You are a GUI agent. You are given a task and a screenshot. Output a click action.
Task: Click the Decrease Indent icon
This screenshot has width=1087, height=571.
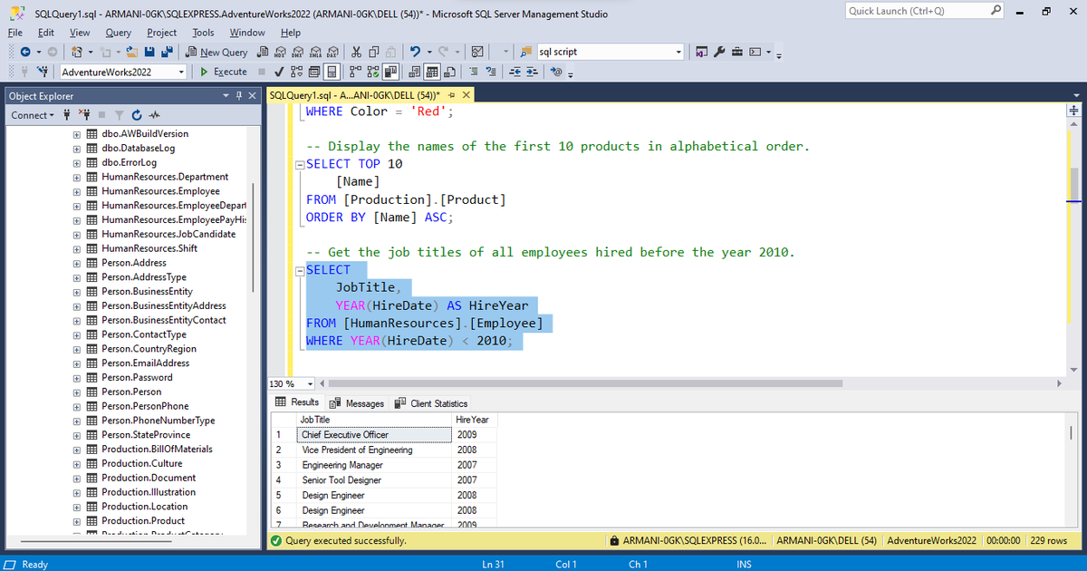(x=515, y=72)
